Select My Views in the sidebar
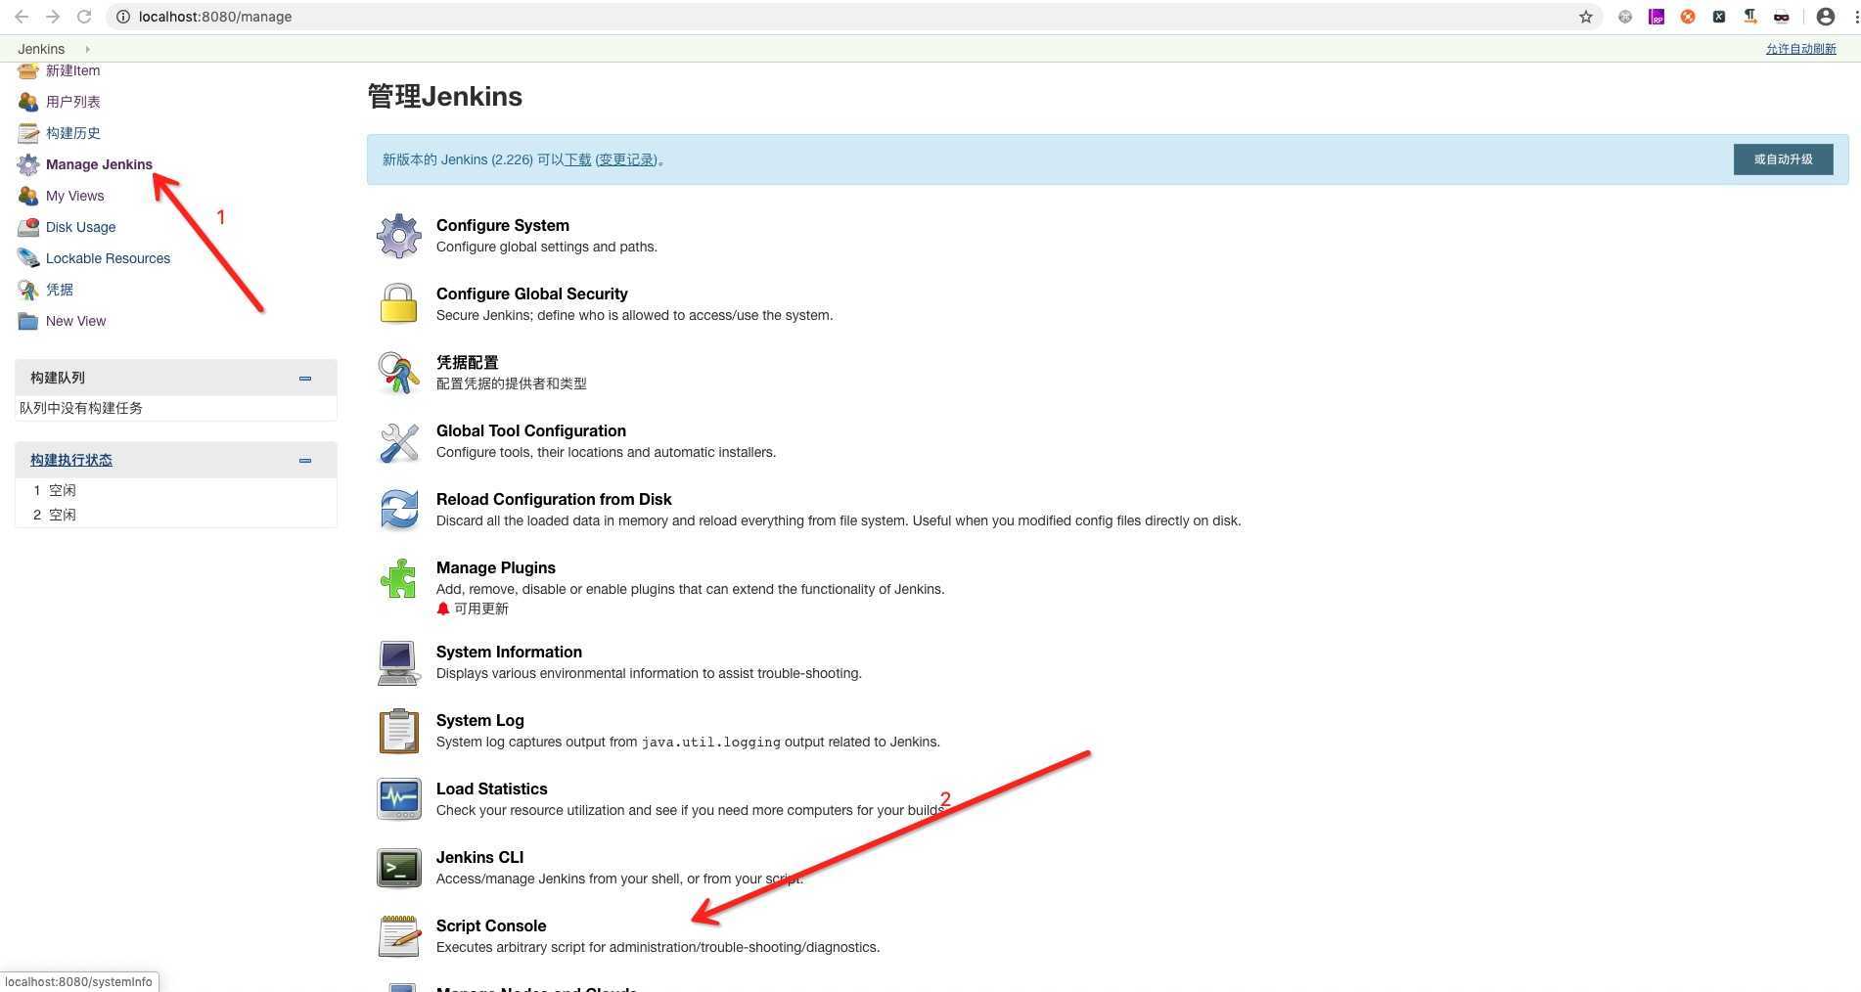Screen dimensions: 1861x992 (x=75, y=196)
